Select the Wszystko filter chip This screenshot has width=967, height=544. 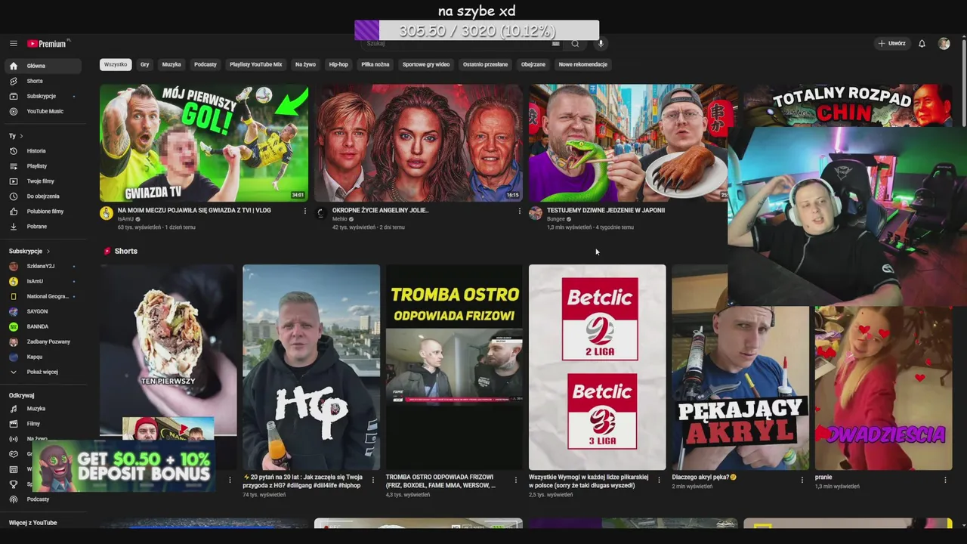tap(116, 65)
